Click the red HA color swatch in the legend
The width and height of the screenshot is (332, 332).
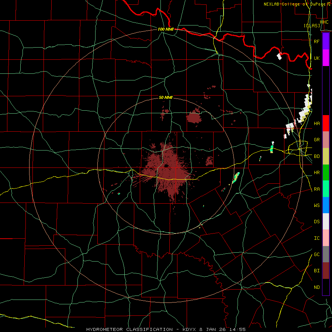(326, 123)
